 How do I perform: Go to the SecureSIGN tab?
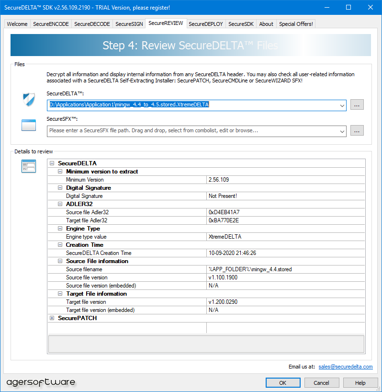coord(129,24)
